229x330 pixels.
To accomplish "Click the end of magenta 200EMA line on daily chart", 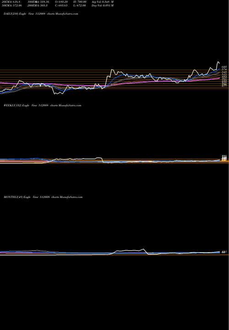I will tap(219, 78).
